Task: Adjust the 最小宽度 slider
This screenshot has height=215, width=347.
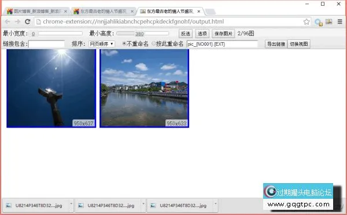Action: [56, 34]
